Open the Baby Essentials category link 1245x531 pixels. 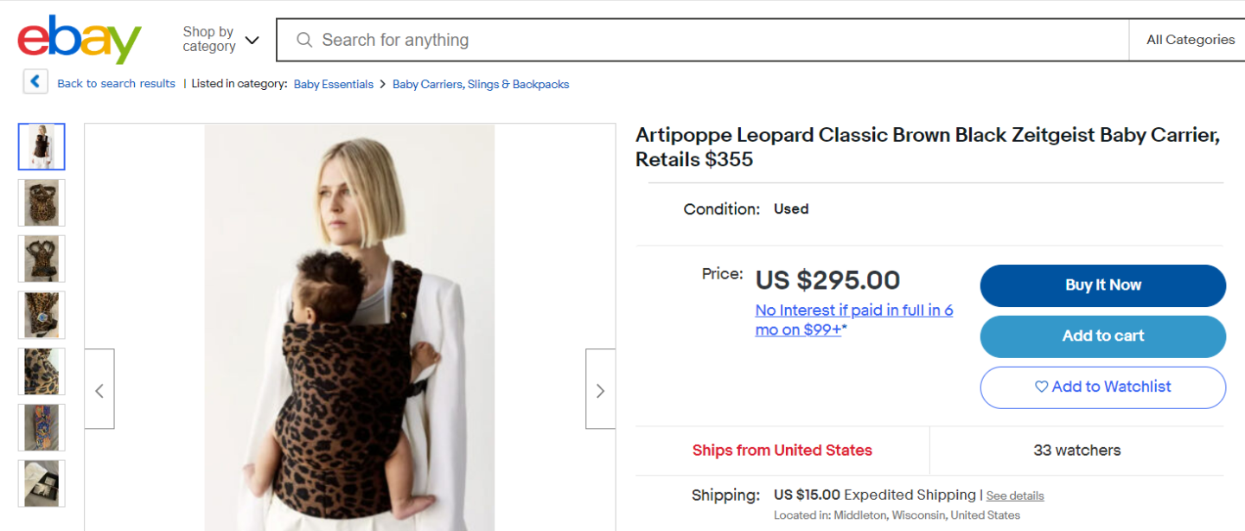[334, 84]
